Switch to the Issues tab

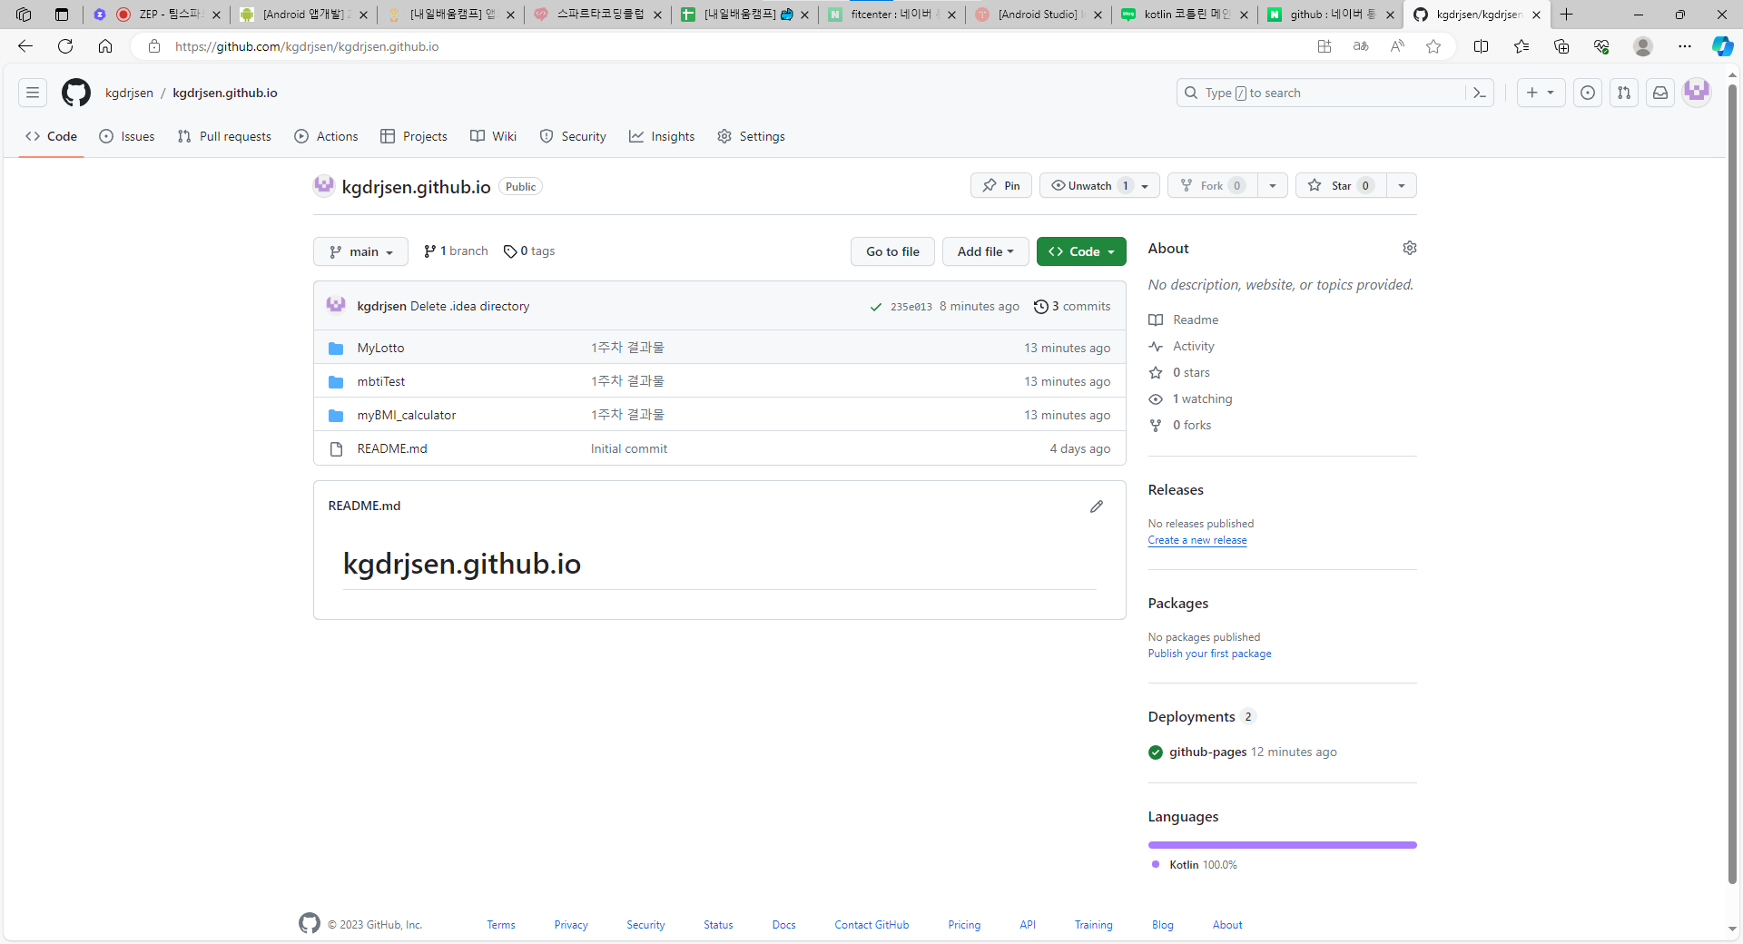[x=127, y=136]
